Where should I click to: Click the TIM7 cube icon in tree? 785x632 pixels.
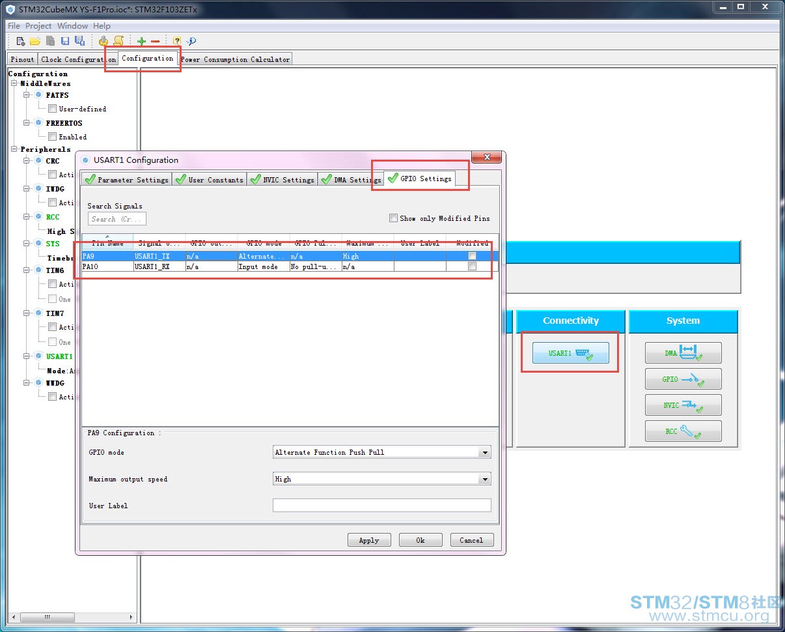point(38,313)
